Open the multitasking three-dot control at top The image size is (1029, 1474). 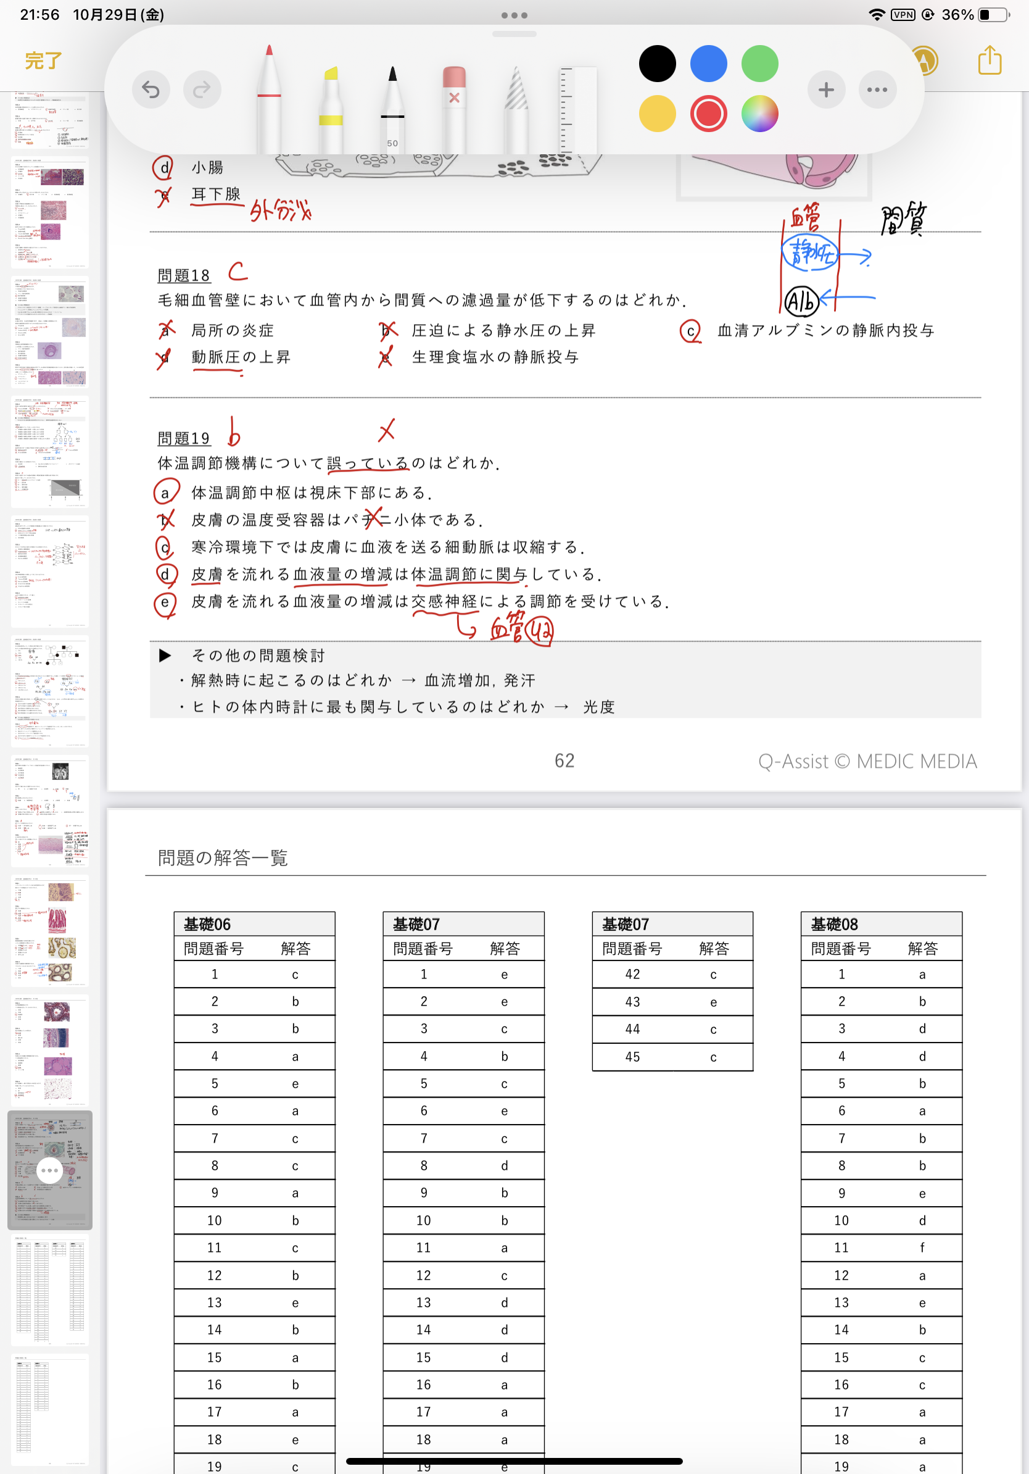514,15
